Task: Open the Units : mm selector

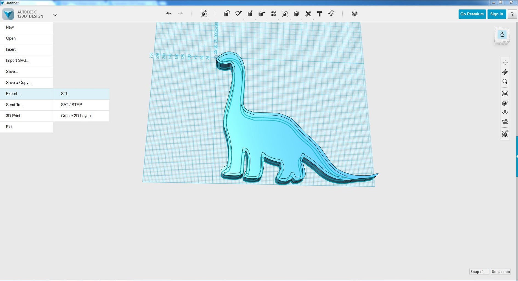Action: [x=500, y=272]
